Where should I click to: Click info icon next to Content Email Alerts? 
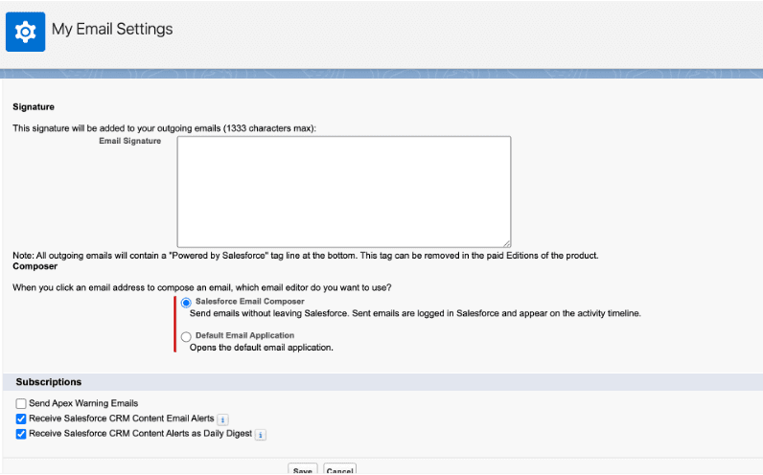click(222, 419)
